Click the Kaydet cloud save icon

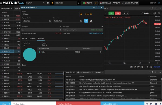pos(142,13)
